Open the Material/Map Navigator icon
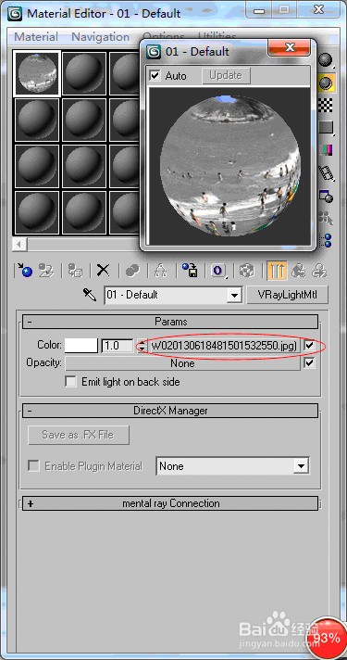Viewport: 347px width, 660px height. coord(326,241)
